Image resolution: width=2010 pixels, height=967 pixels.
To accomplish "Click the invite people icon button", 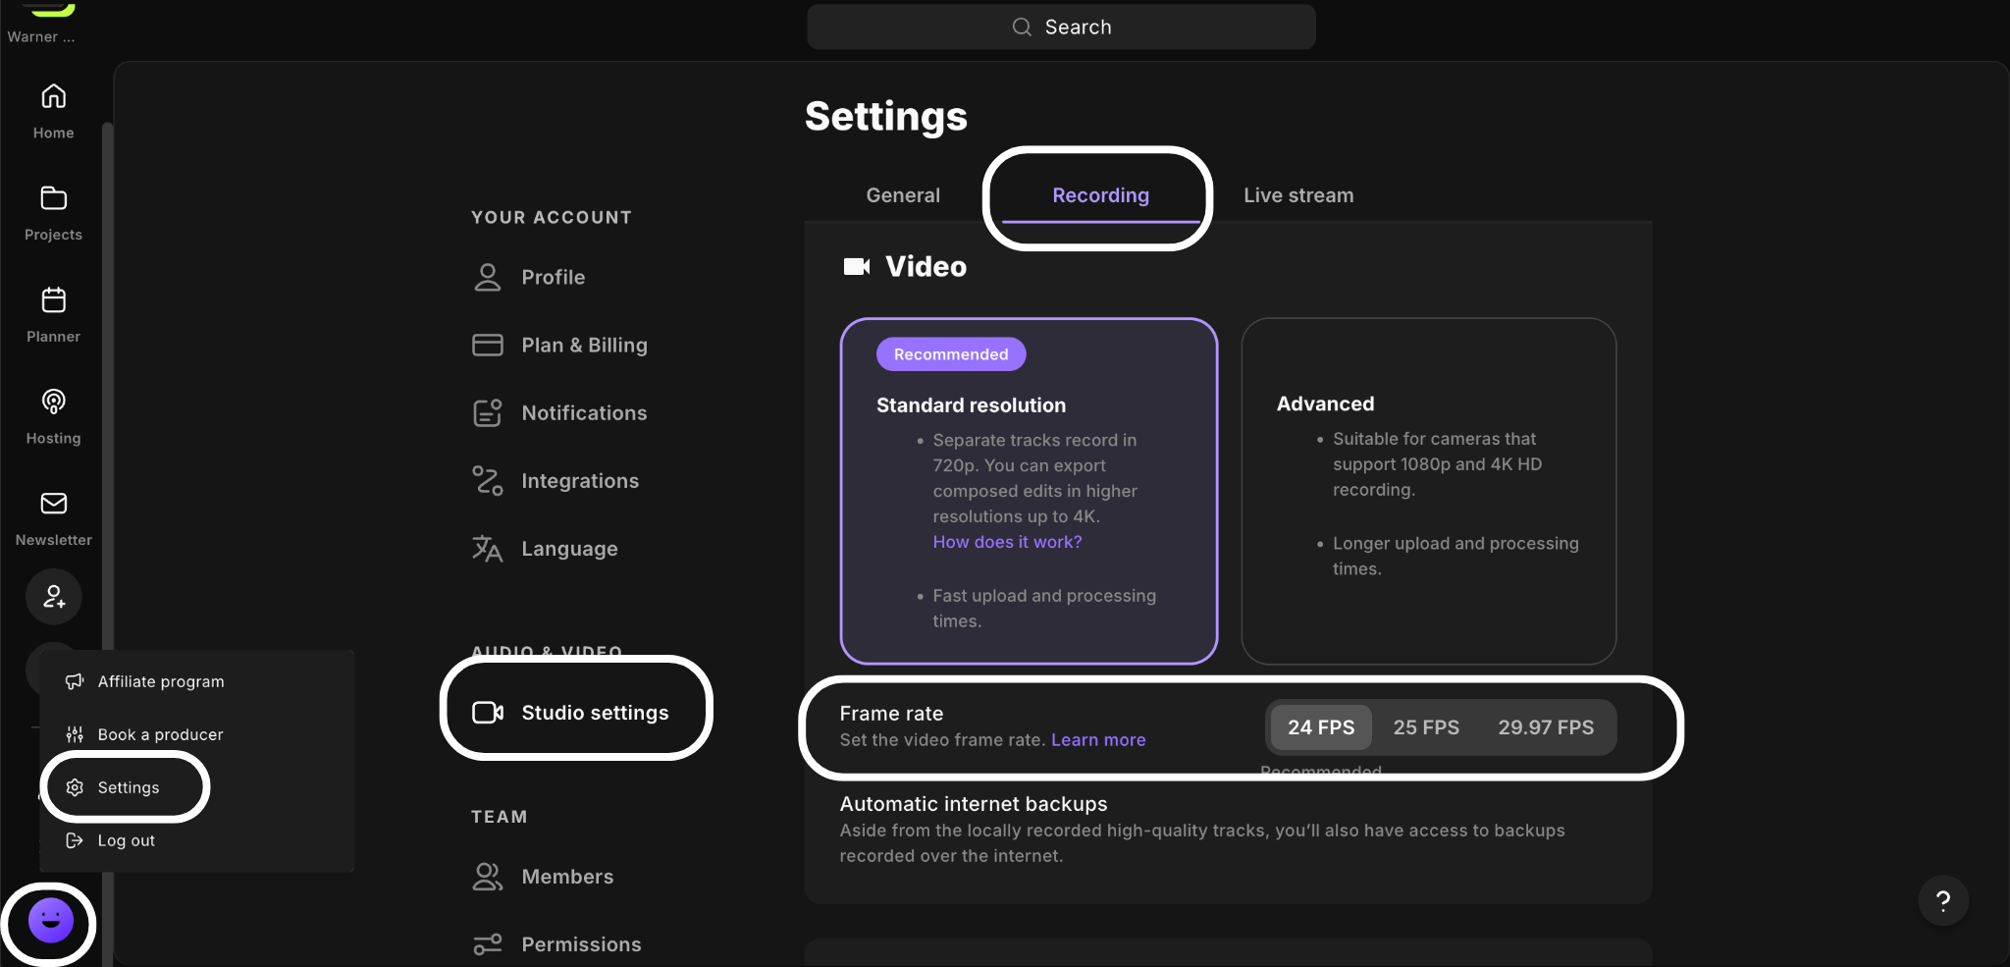I will (53, 596).
